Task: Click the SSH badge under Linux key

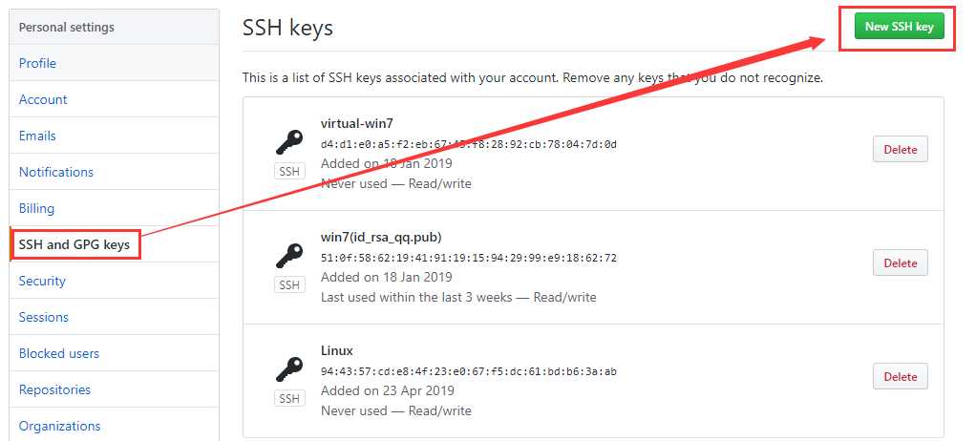Action: [x=289, y=399]
